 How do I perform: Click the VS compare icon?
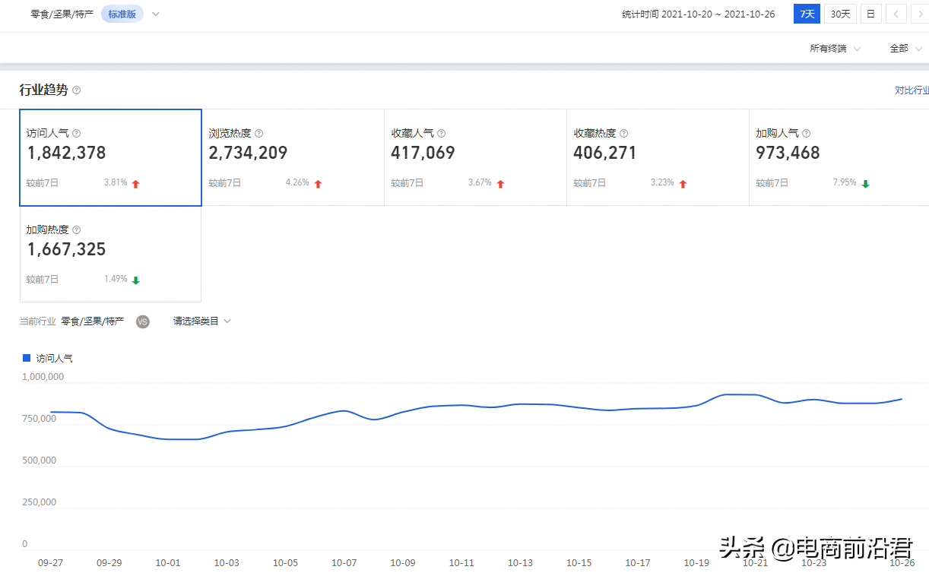click(x=142, y=321)
